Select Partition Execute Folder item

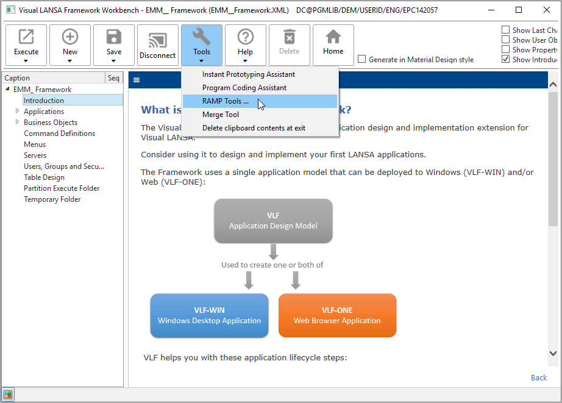pyautogui.click(x=62, y=188)
